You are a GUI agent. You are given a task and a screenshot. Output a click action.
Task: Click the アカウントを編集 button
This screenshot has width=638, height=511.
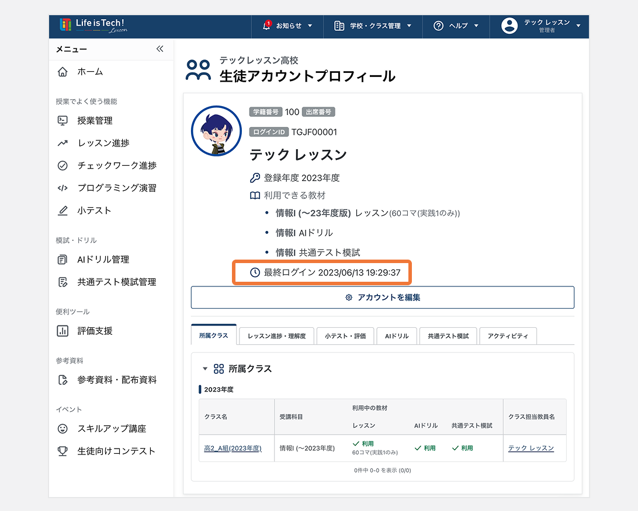point(383,297)
